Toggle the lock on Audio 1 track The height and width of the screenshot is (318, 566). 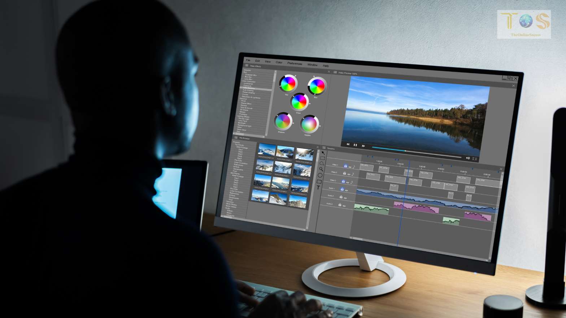click(342, 189)
